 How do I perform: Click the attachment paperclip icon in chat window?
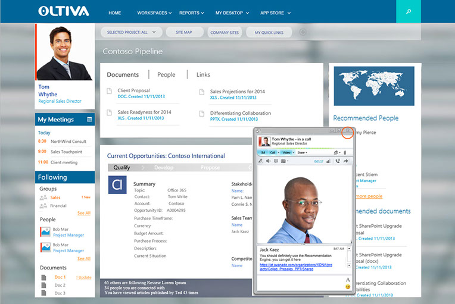(345, 152)
